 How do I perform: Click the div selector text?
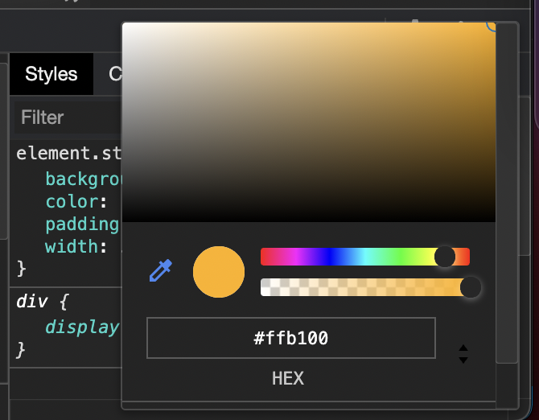tap(31, 303)
